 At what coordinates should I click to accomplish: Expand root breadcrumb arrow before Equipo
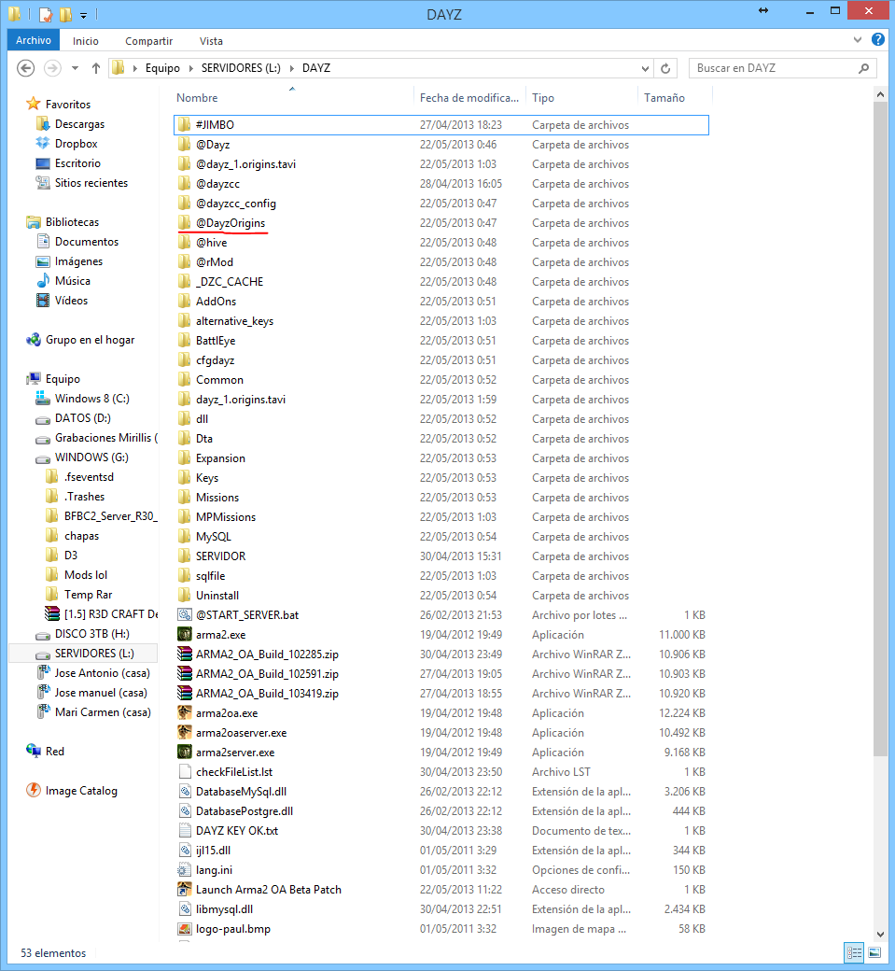pyautogui.click(x=135, y=68)
